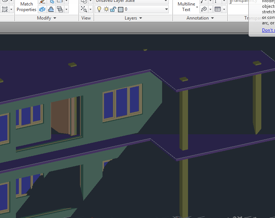
Task: Expand the Annotation panel title
Action: (200, 18)
